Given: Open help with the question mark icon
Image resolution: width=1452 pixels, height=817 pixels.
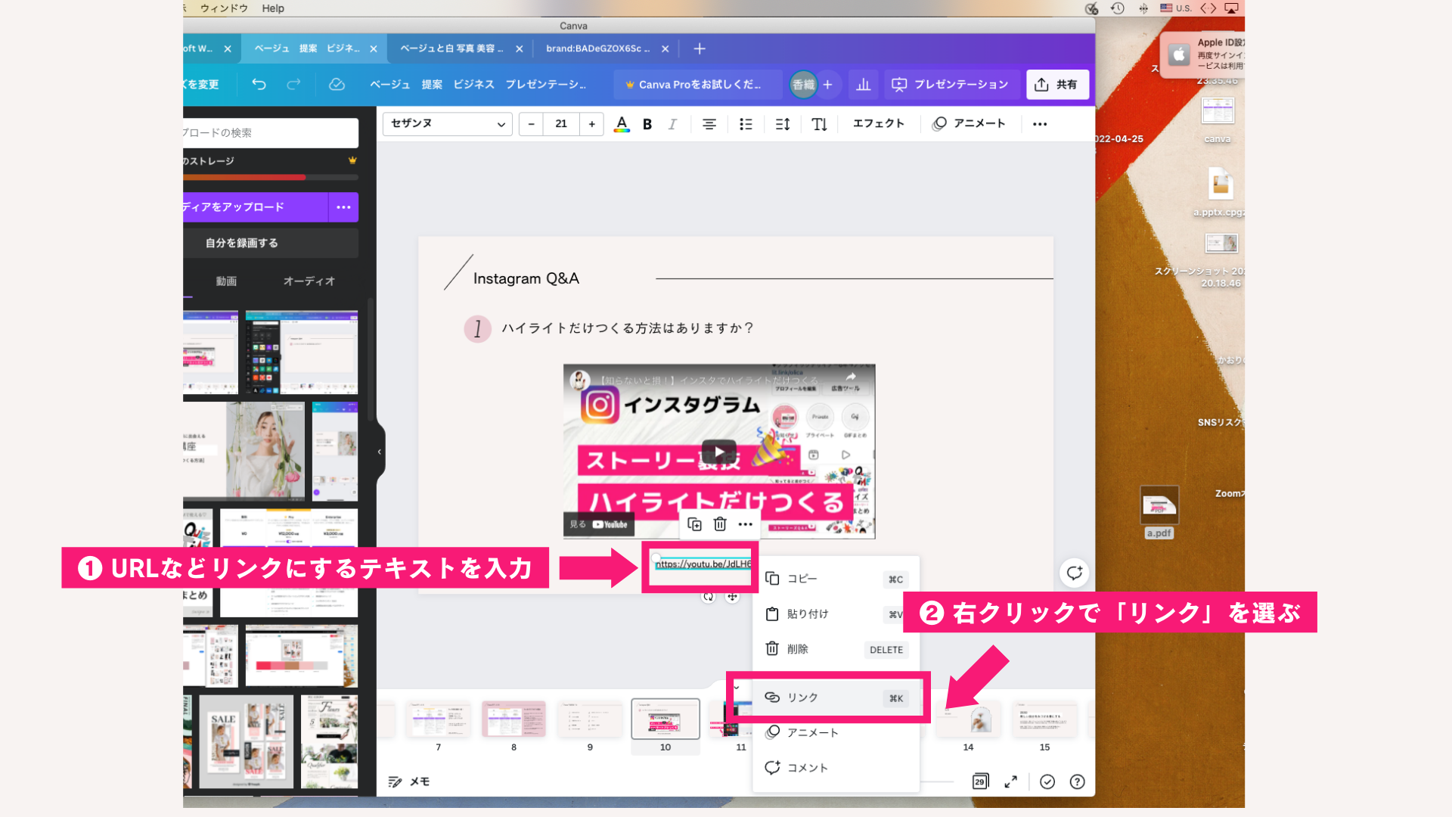Looking at the screenshot, I should tap(1077, 781).
